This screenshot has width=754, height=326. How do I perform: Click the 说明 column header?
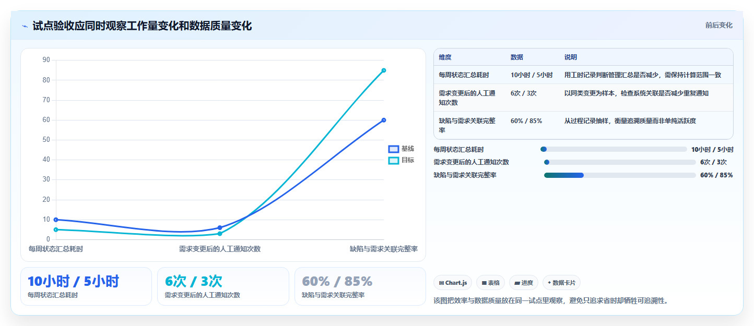click(571, 57)
